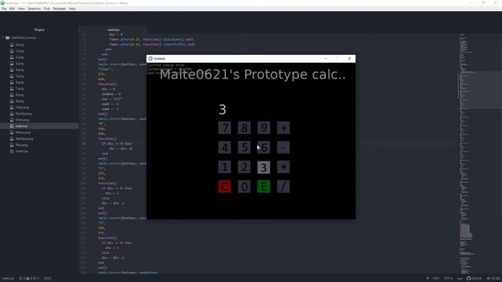Click calculator digit 2 button
The height and width of the screenshot is (282, 502).
click(x=244, y=167)
